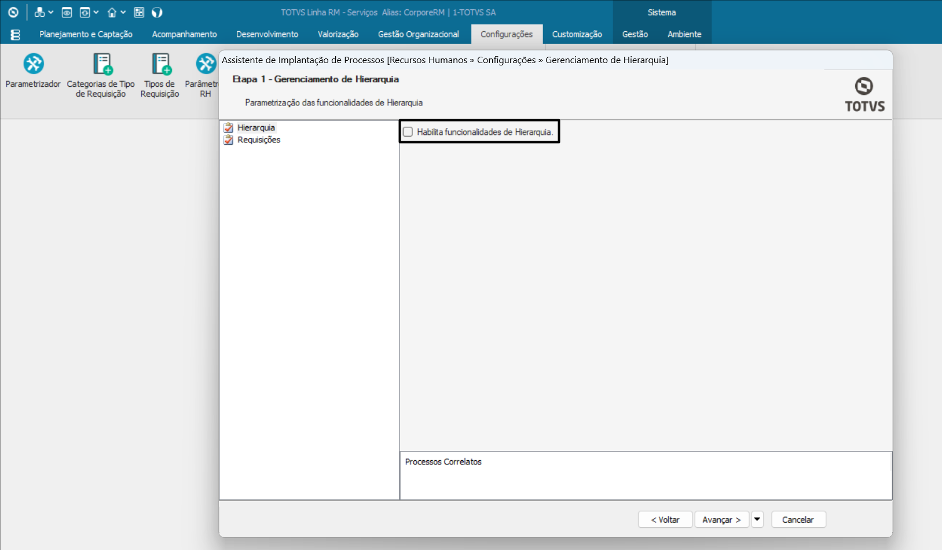Click the eye view icon in title bar
942x550 pixels.
tap(67, 12)
